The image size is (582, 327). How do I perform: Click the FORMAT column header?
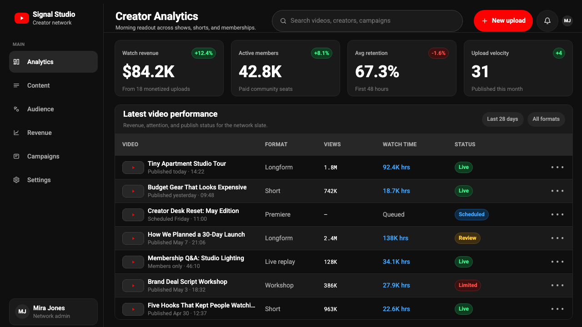click(276, 144)
